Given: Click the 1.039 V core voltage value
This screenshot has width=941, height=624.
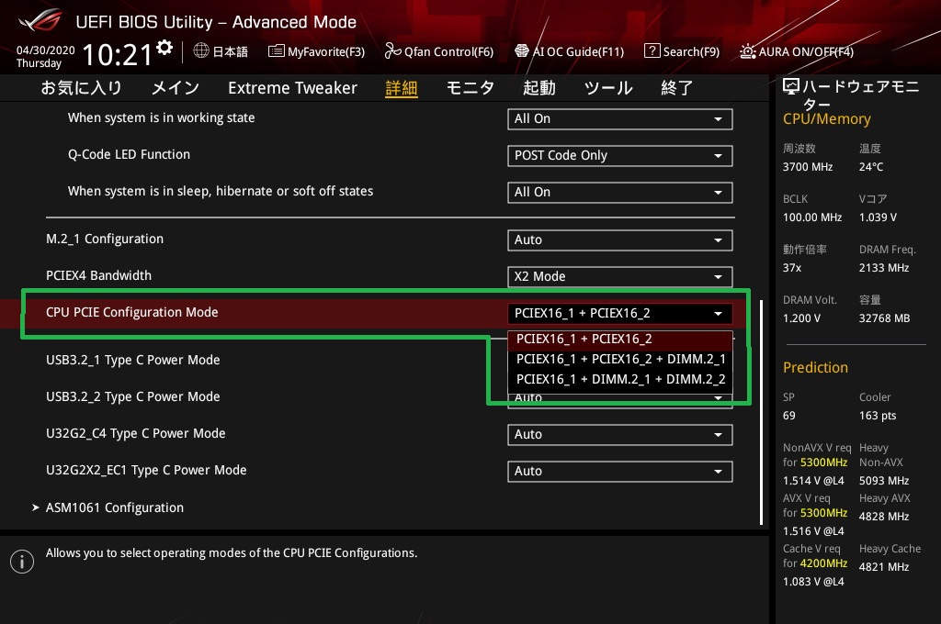Looking at the screenshot, I should tap(878, 217).
